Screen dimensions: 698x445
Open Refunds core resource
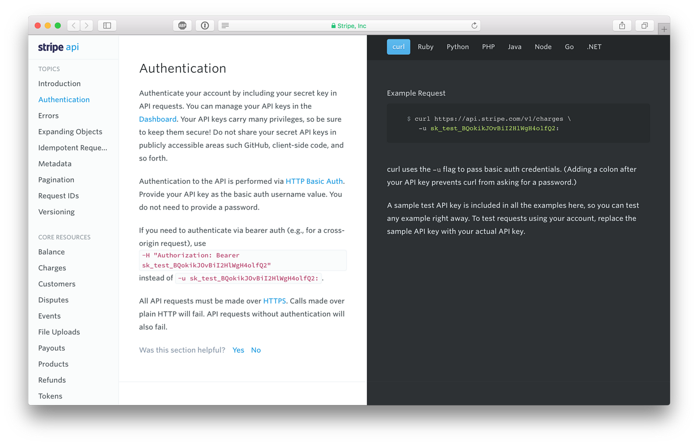pos(52,380)
